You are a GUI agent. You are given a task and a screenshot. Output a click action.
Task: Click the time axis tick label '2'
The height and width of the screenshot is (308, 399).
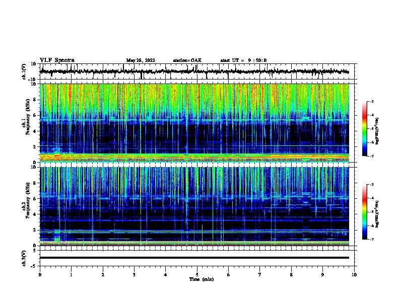(103, 275)
